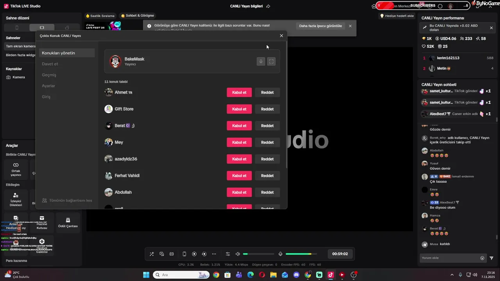Mute the microphone icon in bottom toolbar
This screenshot has width=500, height=281.
pos(280,254)
